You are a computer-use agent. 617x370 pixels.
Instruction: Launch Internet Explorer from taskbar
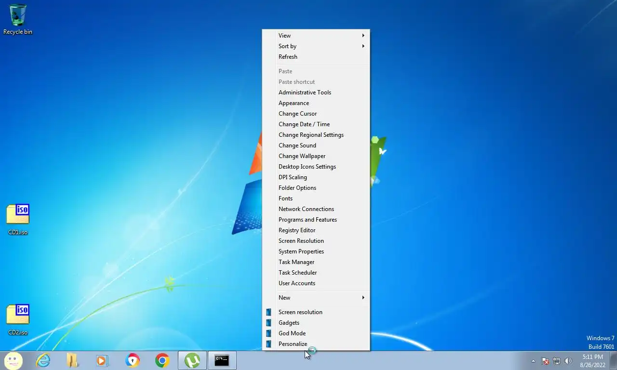pyautogui.click(x=43, y=360)
